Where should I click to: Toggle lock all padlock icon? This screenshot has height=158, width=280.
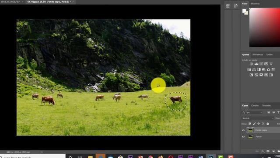pyautogui.click(x=267, y=124)
